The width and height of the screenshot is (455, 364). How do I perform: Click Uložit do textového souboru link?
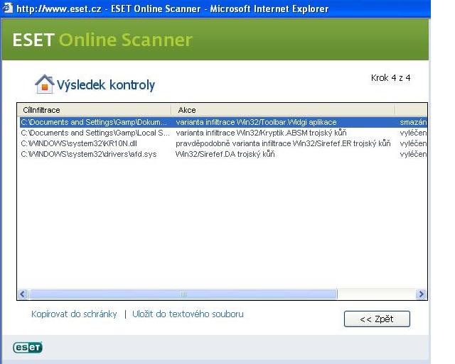click(188, 314)
